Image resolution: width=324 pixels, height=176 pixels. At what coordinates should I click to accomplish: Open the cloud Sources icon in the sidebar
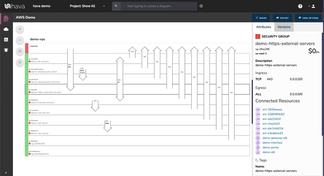pos(6,29)
